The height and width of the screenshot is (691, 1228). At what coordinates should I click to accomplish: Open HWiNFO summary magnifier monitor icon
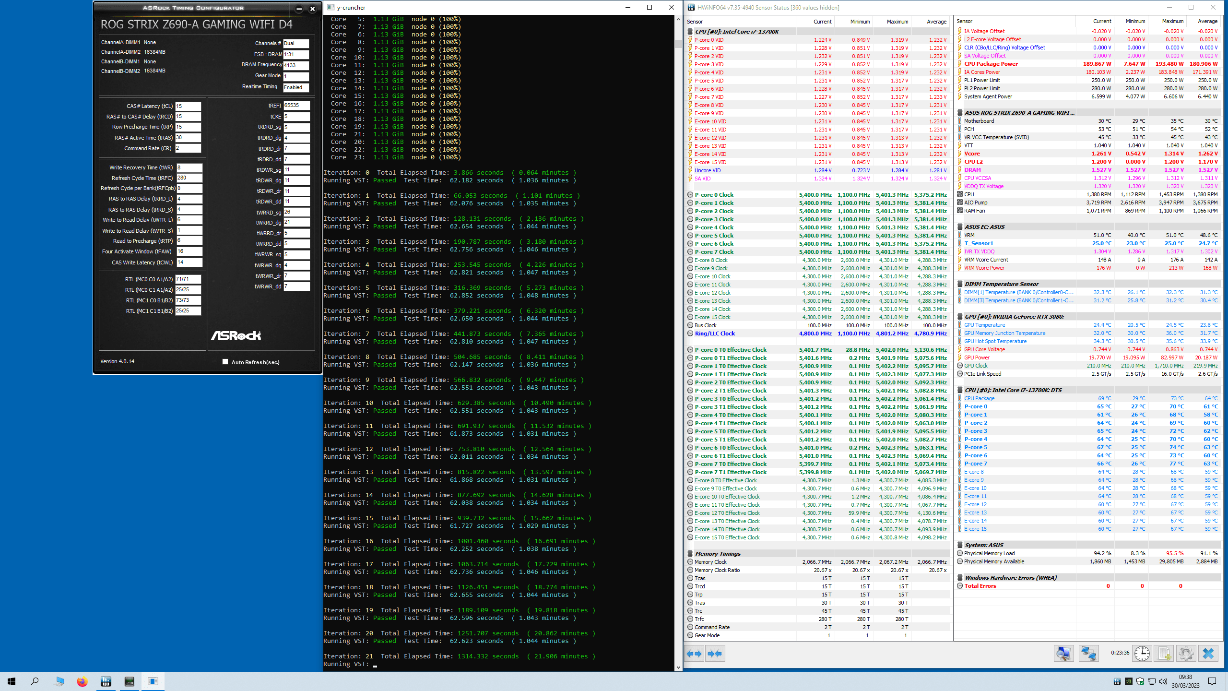tap(1063, 654)
